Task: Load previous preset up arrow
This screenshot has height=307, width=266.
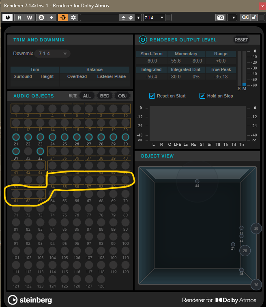Action: pos(123,17)
